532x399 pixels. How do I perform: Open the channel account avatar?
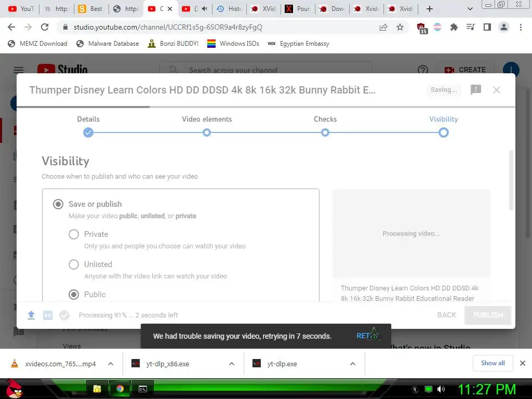pos(511,69)
